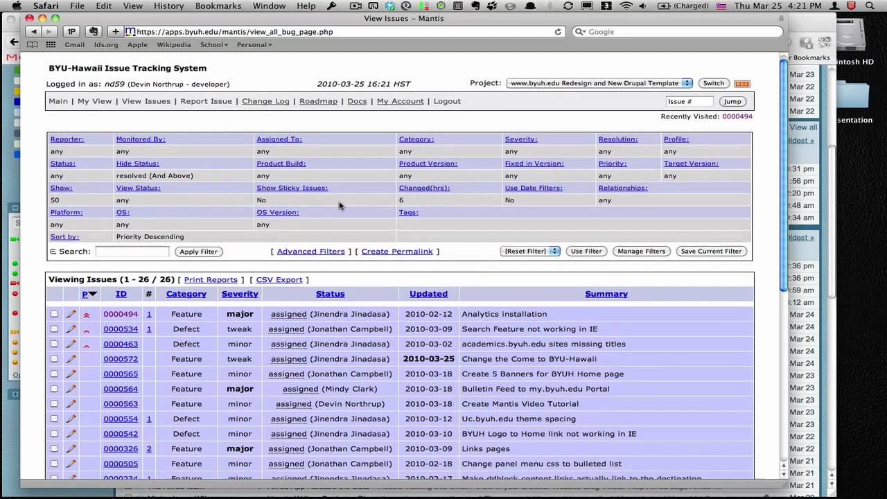Image resolution: width=887 pixels, height=499 pixels.
Task: Click the Jump button
Action: coord(732,101)
